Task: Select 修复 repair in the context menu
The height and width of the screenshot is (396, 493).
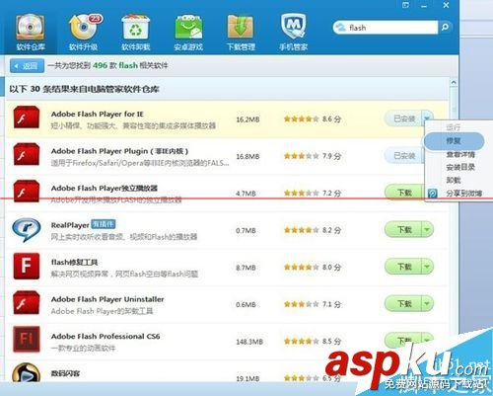Action: (x=454, y=141)
